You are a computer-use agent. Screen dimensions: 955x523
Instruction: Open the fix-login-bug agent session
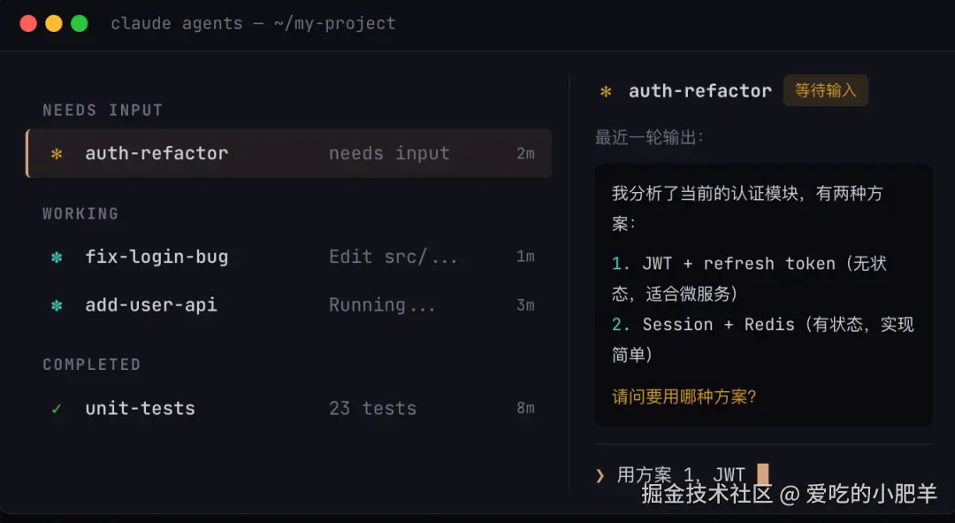pyautogui.click(x=288, y=257)
